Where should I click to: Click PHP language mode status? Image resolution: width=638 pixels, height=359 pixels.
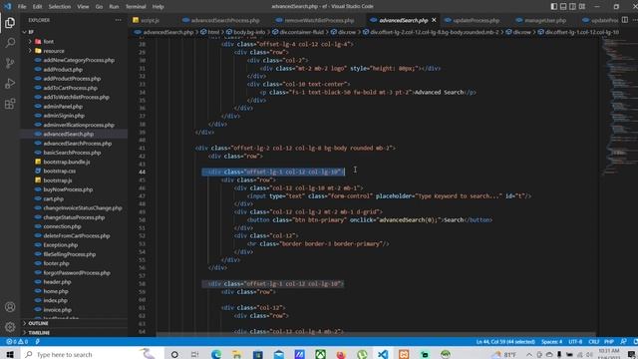coord(609,342)
